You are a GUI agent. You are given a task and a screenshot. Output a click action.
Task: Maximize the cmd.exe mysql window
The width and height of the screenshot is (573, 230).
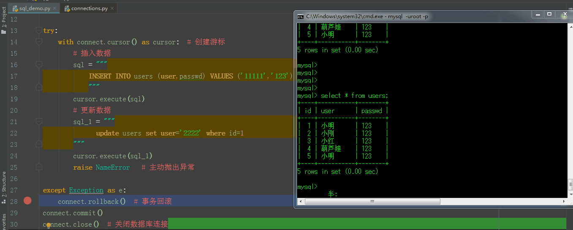coord(549,14)
